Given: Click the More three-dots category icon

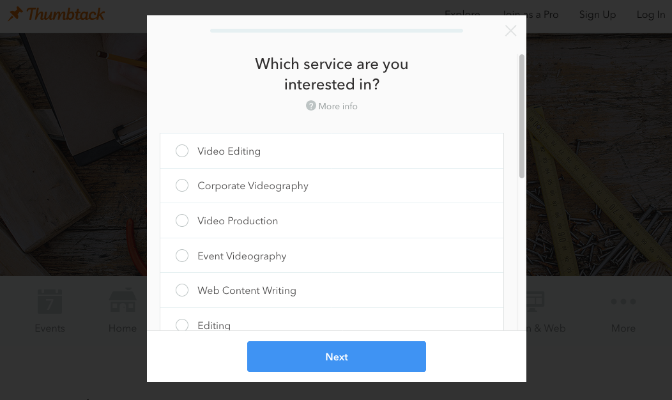Looking at the screenshot, I should tap(623, 301).
